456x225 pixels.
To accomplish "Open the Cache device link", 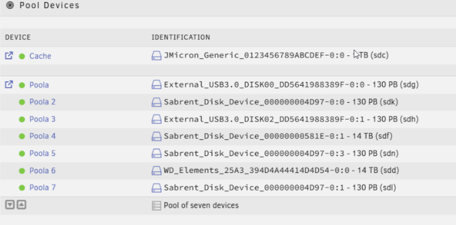I will click(x=40, y=56).
